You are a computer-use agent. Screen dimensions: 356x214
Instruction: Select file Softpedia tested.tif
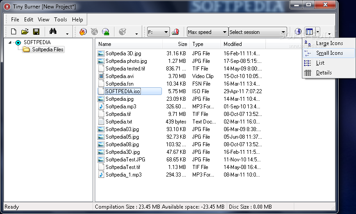click(x=125, y=69)
